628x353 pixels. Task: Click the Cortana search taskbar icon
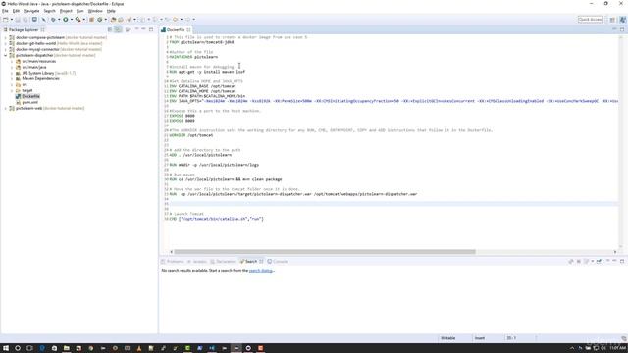[18, 348]
